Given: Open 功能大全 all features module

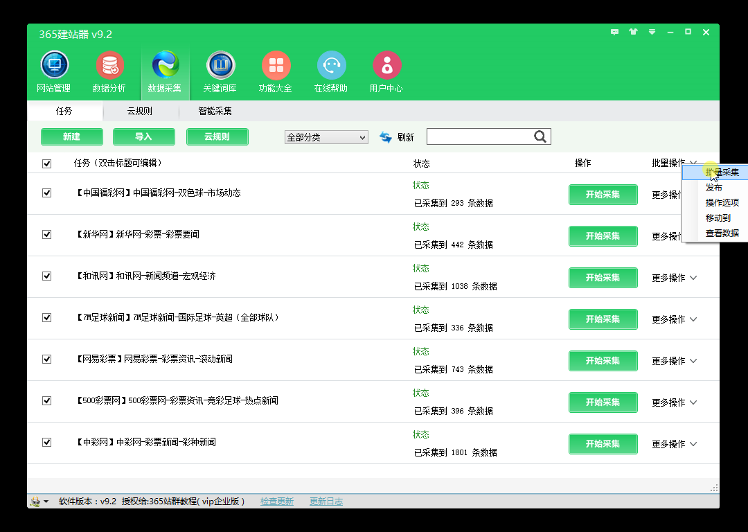Looking at the screenshot, I should pyautogui.click(x=275, y=71).
